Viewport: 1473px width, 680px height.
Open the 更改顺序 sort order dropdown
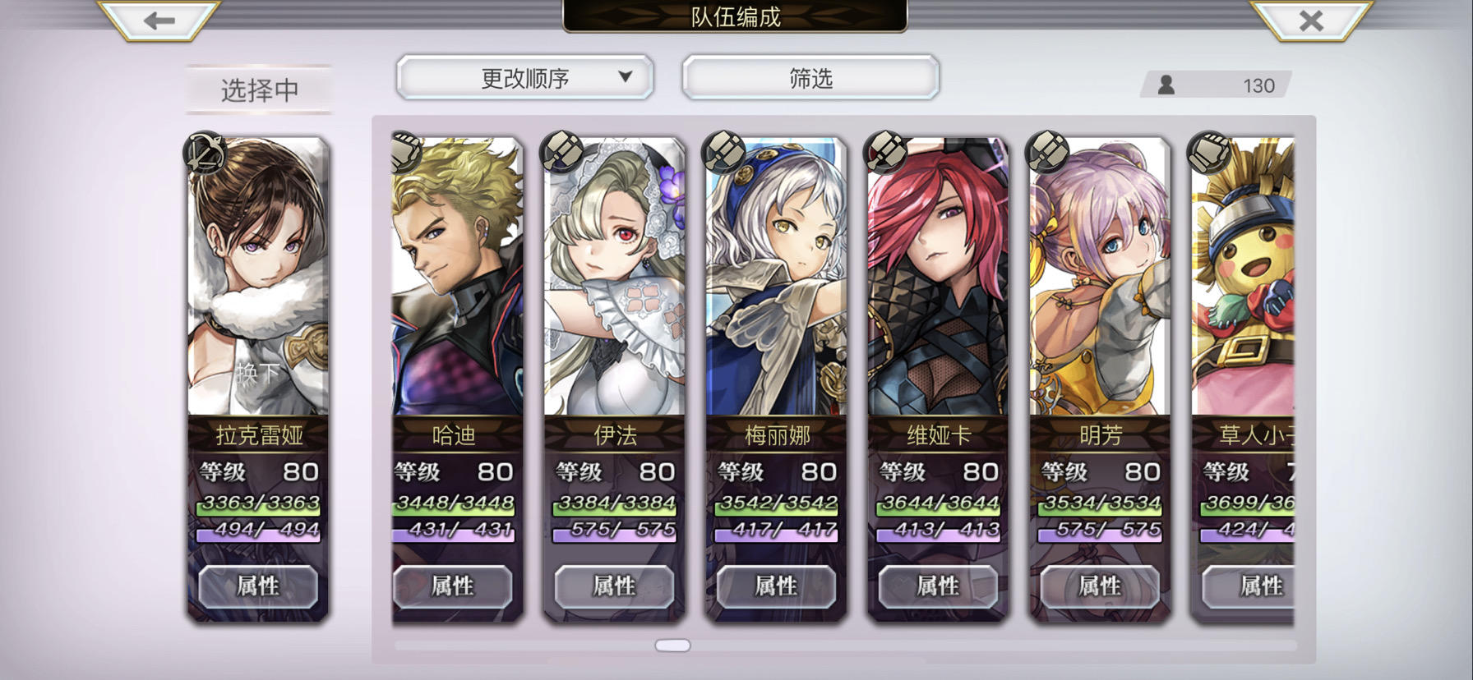525,78
